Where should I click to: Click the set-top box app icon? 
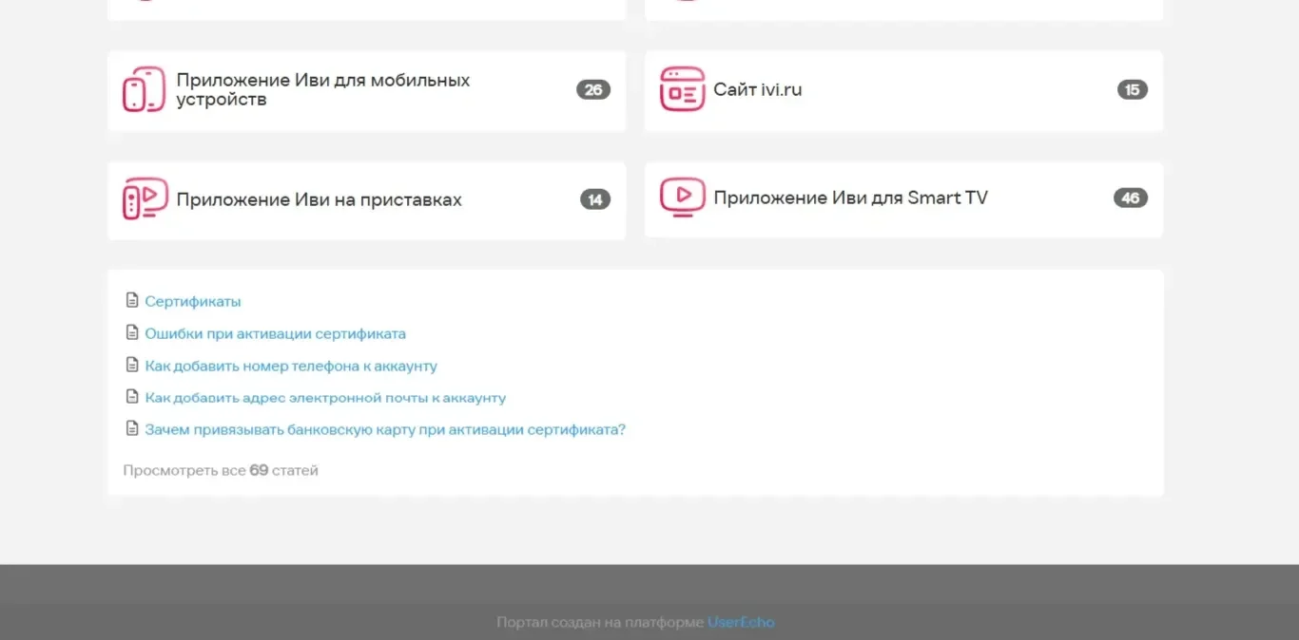click(145, 199)
